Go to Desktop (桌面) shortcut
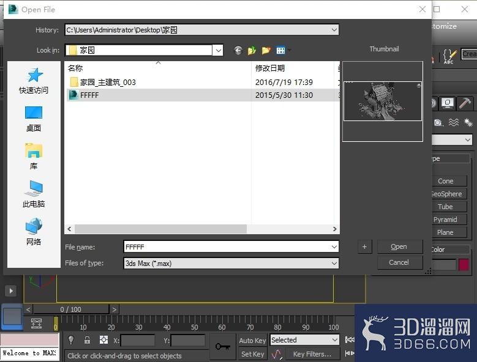 click(x=34, y=119)
